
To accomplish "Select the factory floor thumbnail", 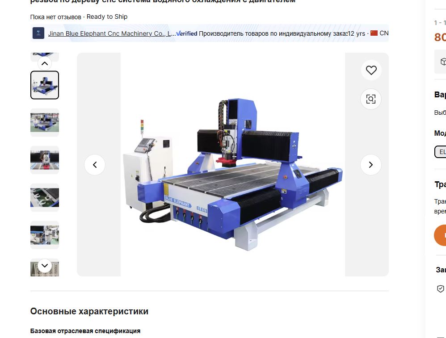I will click(x=45, y=122).
